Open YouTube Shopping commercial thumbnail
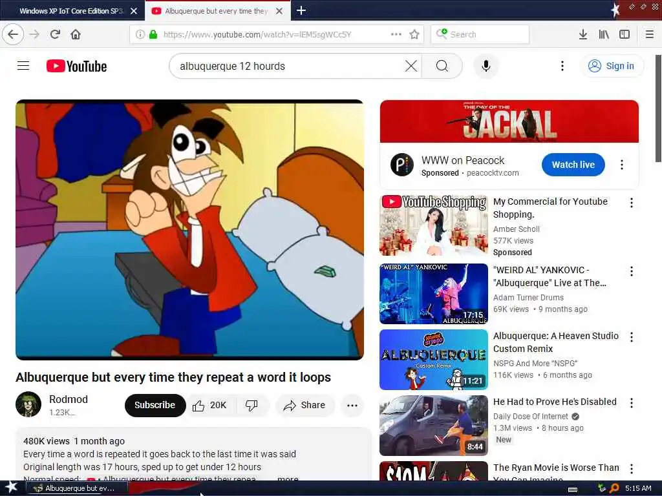662x496 pixels. (434, 225)
